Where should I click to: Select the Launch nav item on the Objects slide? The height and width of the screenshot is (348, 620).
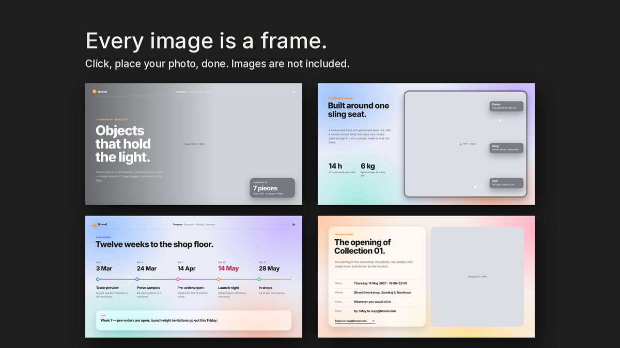pyautogui.click(x=200, y=92)
